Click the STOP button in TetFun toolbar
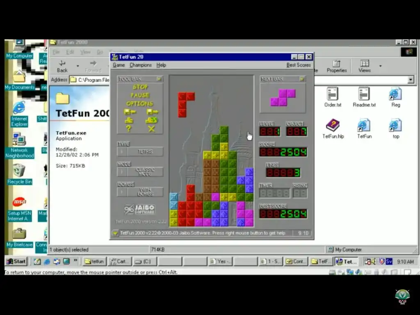420x315 pixels. pos(140,87)
